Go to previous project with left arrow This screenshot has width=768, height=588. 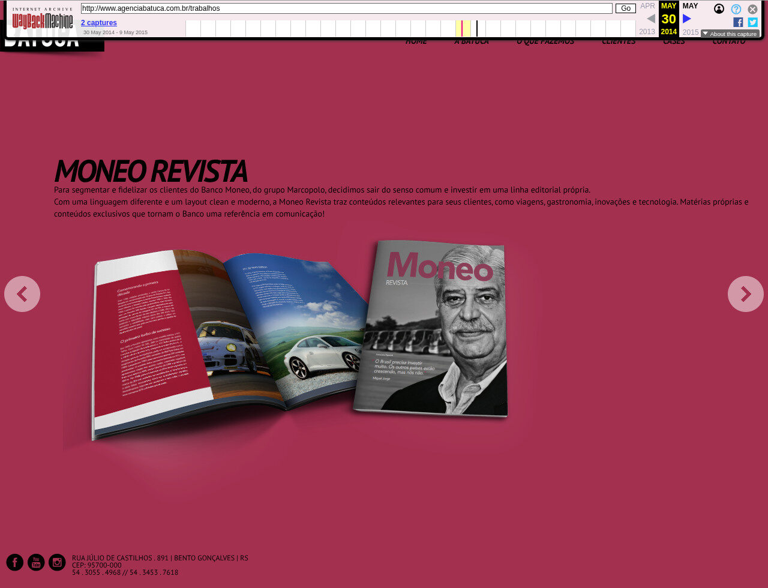pos(22,294)
